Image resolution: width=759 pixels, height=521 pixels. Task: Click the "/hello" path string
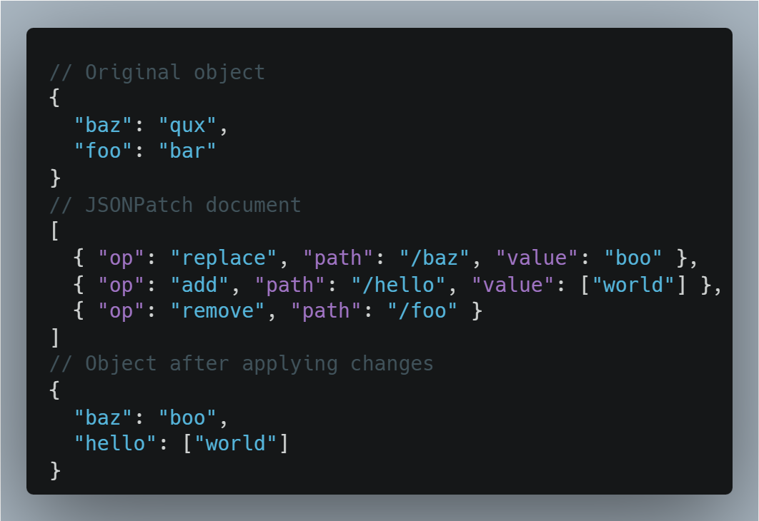click(397, 285)
